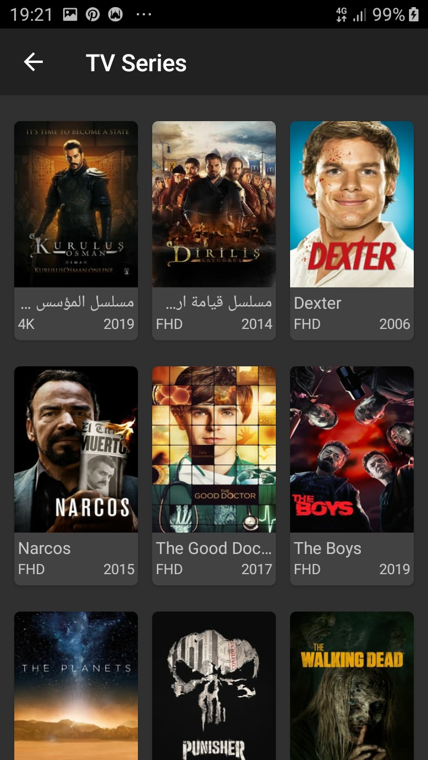Tap the TV Series header title
Image resolution: width=428 pixels, height=760 pixels.
pos(136,63)
